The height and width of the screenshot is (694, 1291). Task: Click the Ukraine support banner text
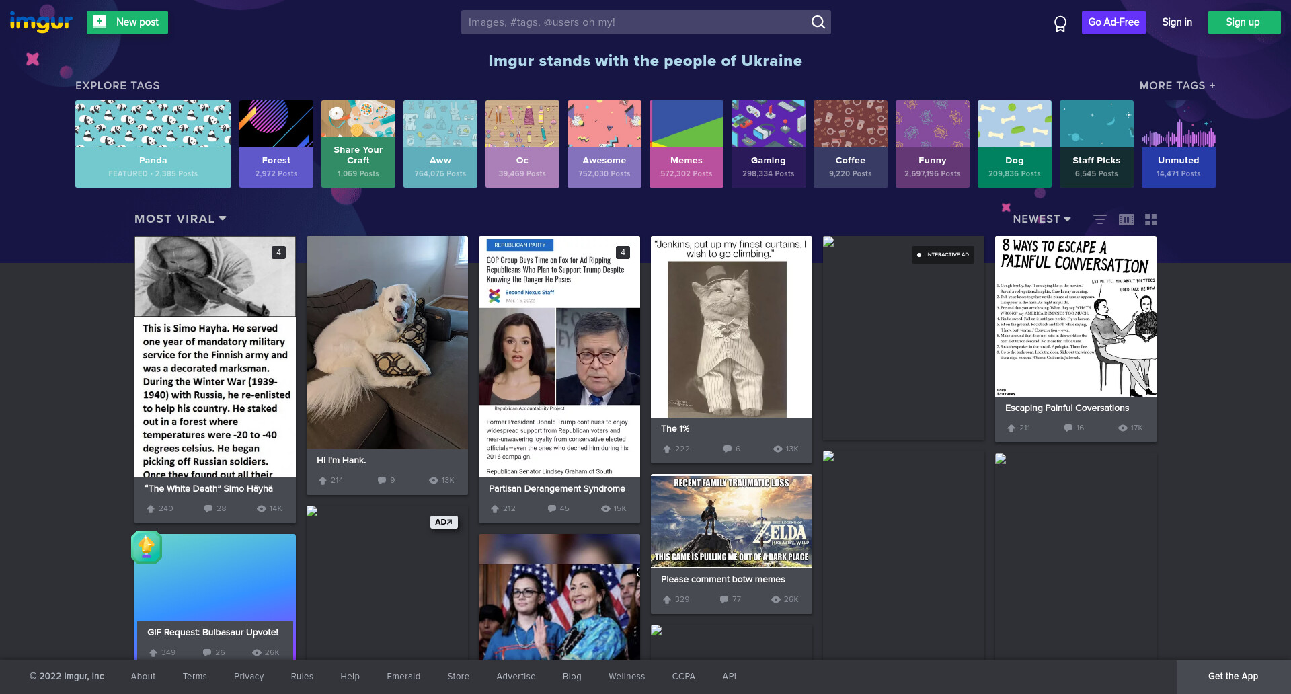[x=645, y=61]
